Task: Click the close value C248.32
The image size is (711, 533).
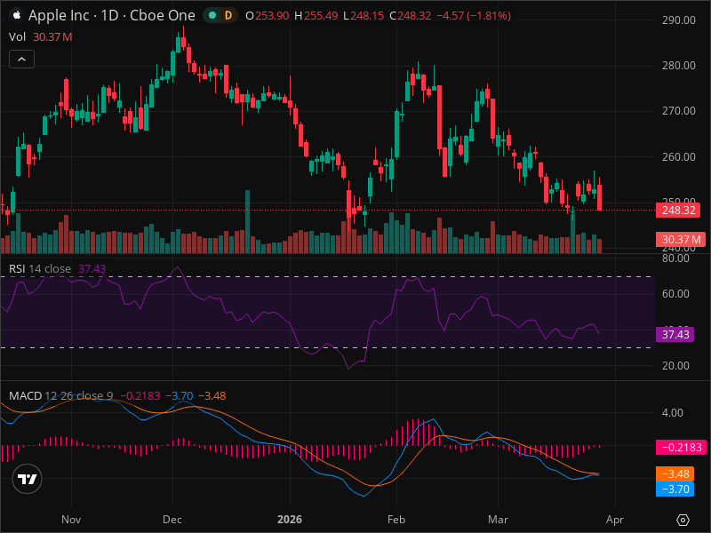Action: pyautogui.click(x=411, y=15)
